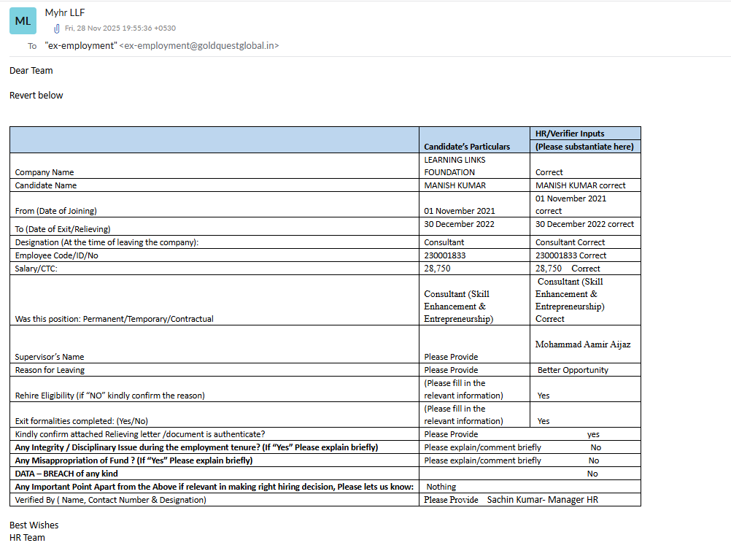Click the email timestamp Fri, 28 Nov 2025
Viewport: 731px width, 559px height.
pyautogui.click(x=120, y=28)
